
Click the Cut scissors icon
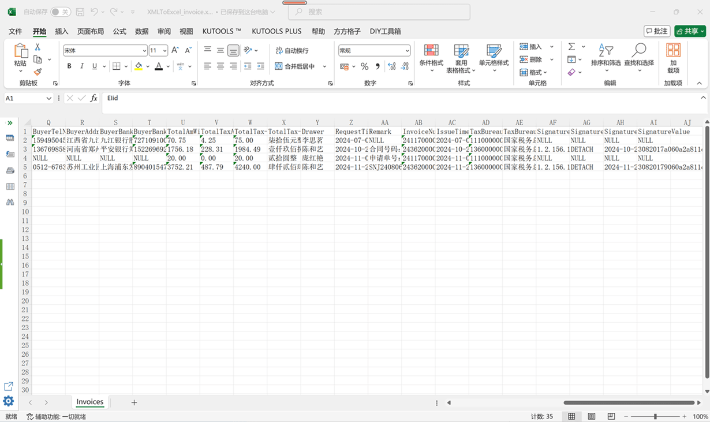[x=38, y=47]
